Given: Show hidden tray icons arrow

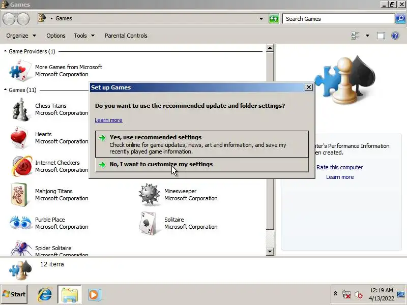Looking at the screenshot, I should coord(335,294).
